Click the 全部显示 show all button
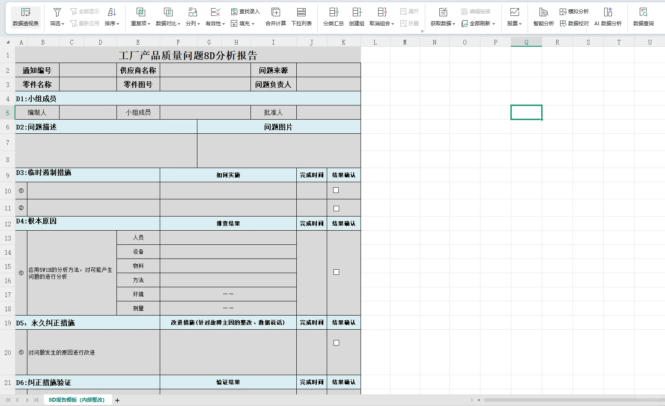The height and width of the screenshot is (406, 665). 85,12
